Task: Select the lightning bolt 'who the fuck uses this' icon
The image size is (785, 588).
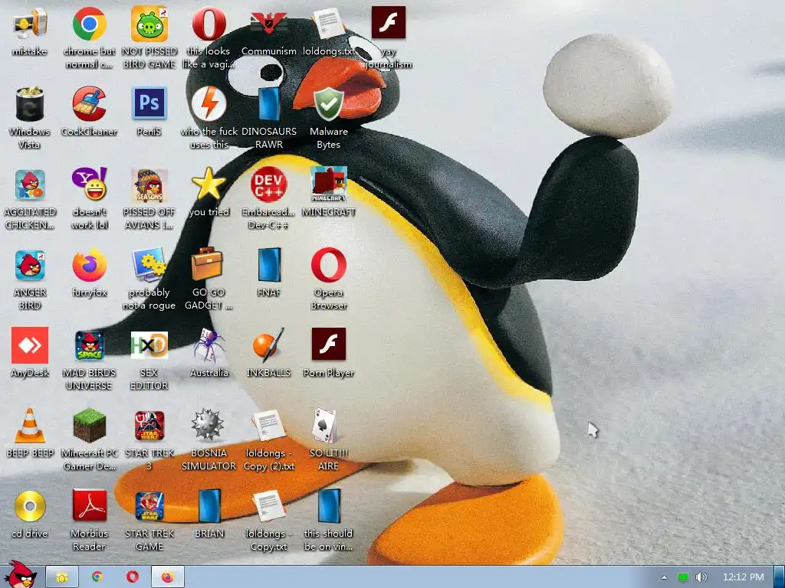Action: pos(209,104)
